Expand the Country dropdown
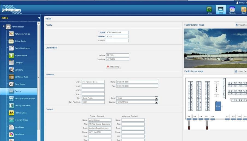Viewport: 247px width, 141px height. (x=156, y=102)
